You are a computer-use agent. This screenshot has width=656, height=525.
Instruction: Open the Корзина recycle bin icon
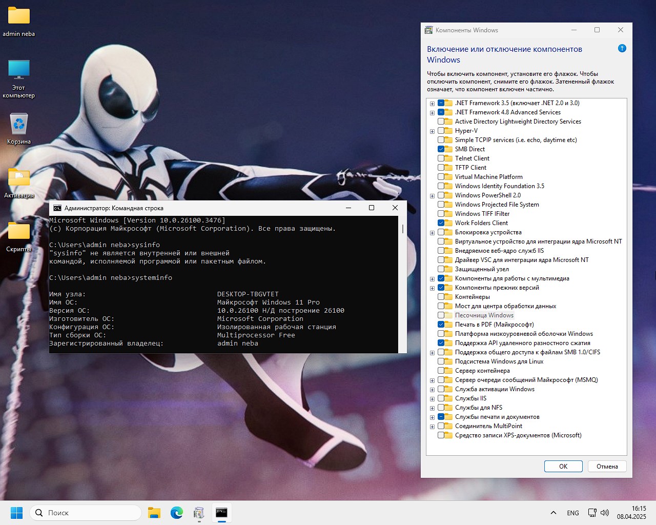tap(19, 124)
